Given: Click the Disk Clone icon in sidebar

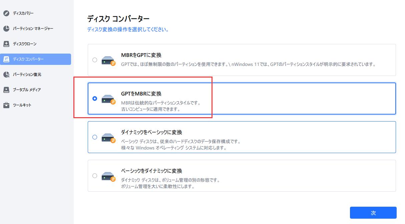Looking at the screenshot, I should [6, 44].
